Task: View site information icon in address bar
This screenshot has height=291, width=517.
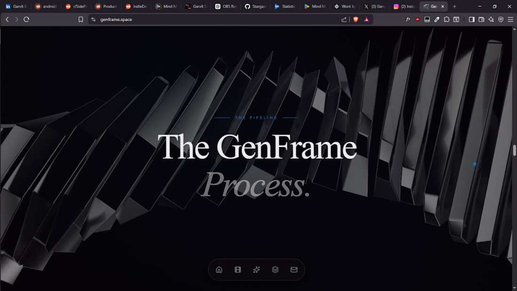Action: [x=94, y=19]
